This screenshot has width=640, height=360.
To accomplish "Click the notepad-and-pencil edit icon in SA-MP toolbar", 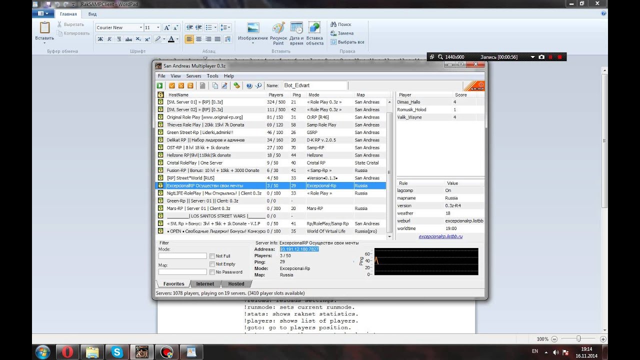I will tap(224, 85).
